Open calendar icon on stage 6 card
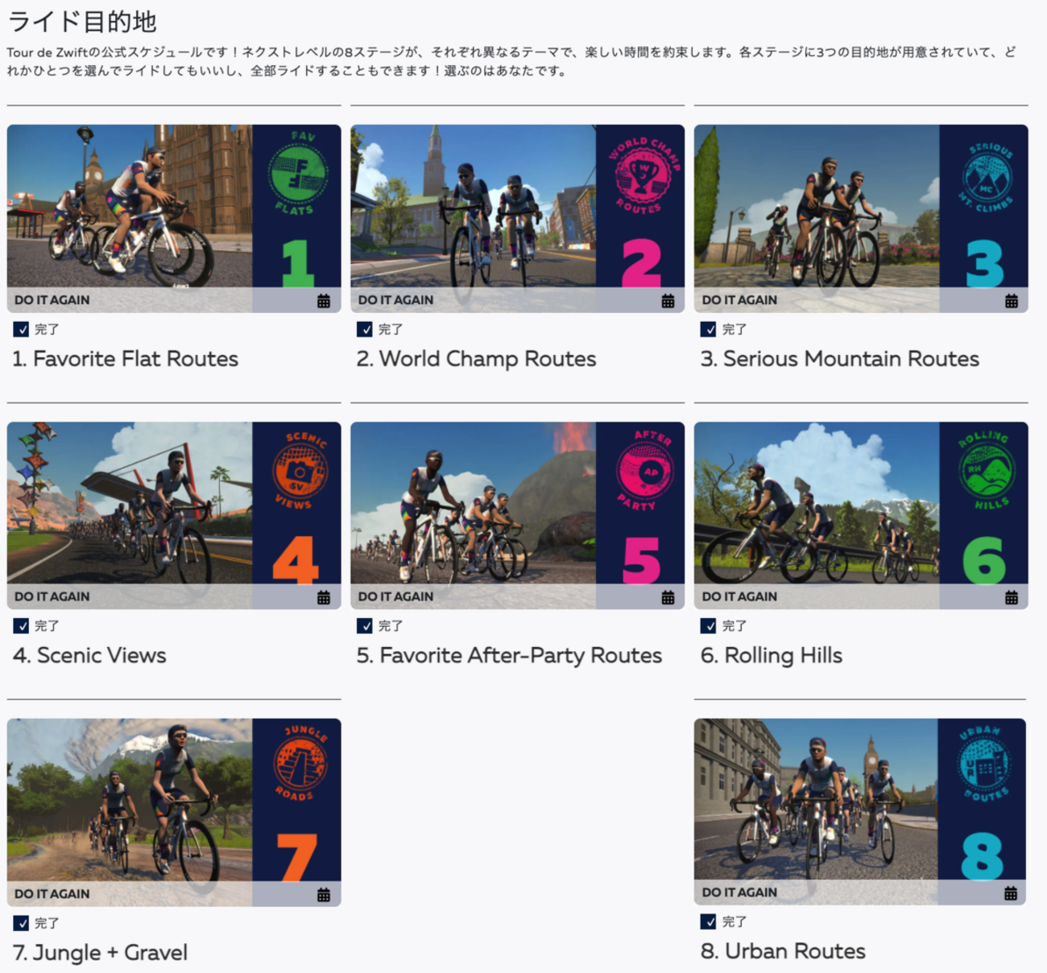The height and width of the screenshot is (973, 1047). click(x=1012, y=597)
